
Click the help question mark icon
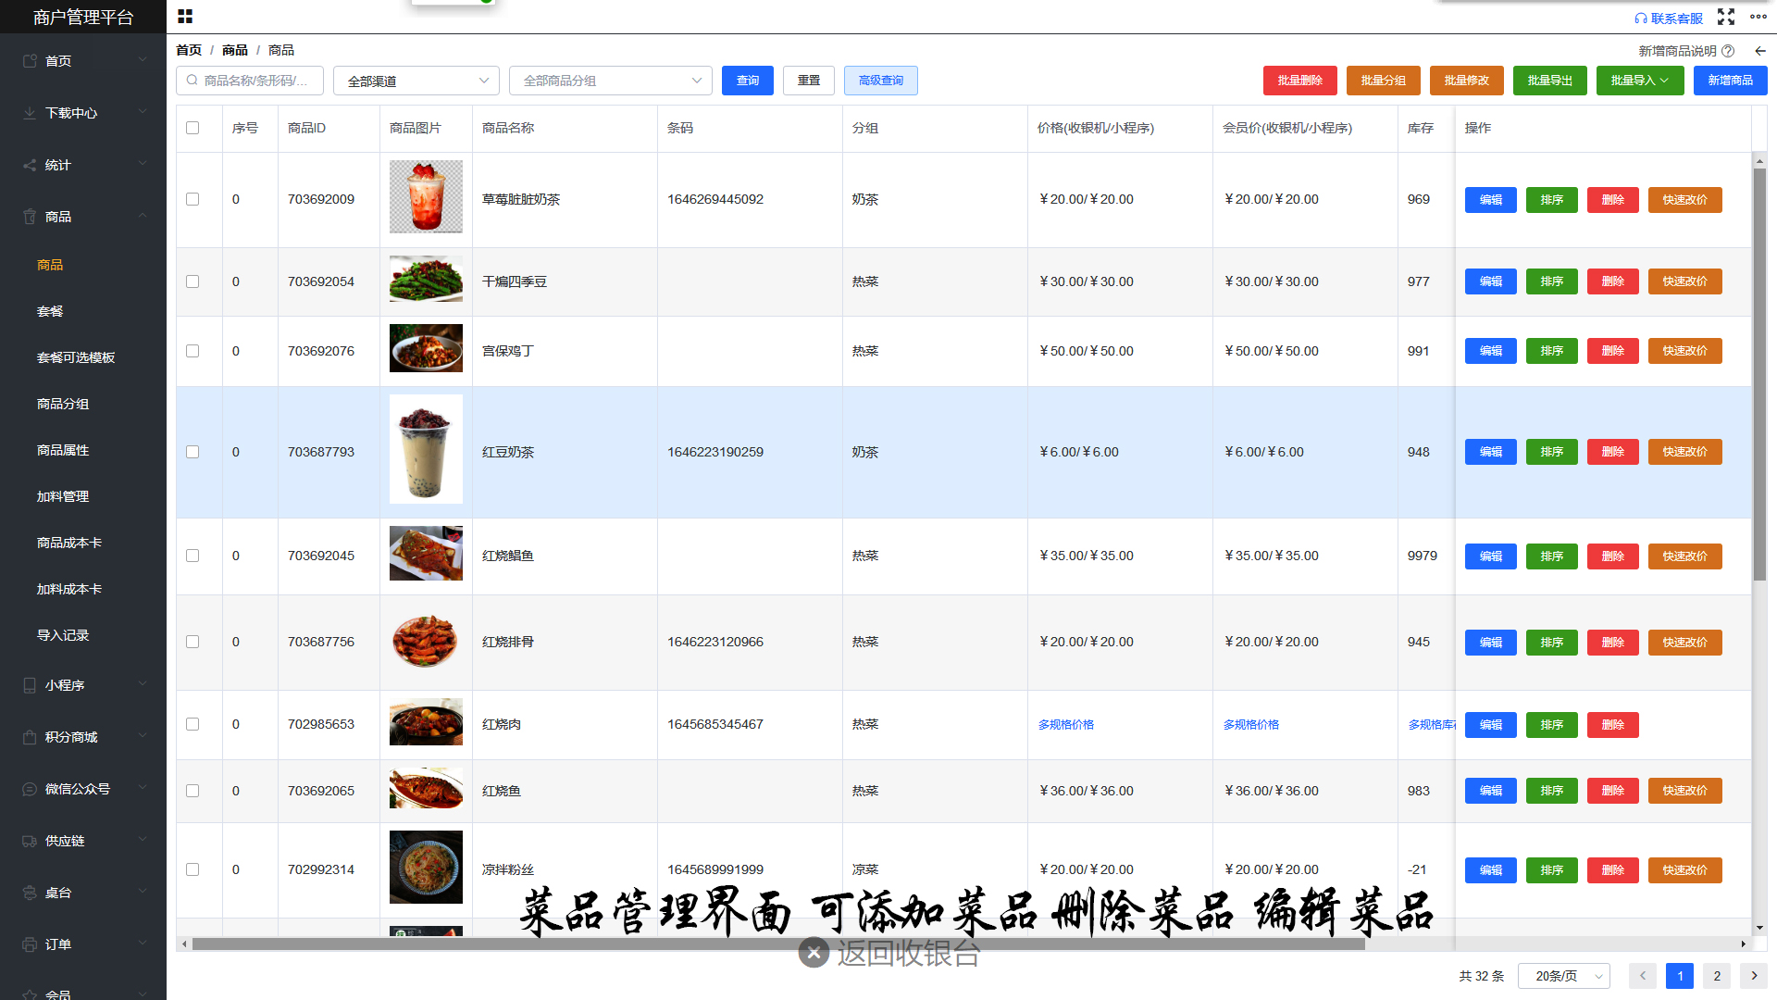(x=1728, y=51)
